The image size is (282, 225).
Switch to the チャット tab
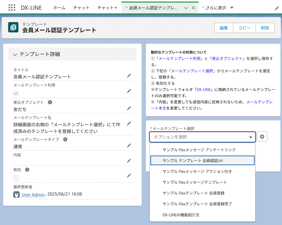(81, 8)
